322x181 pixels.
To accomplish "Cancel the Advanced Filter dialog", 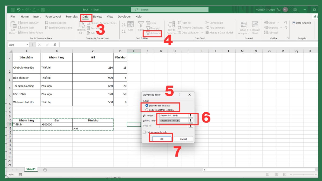I will tap(183, 139).
